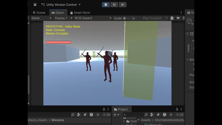Toggle the Game view audio mute icon
The image size is (222, 125).
(x=178, y=18)
